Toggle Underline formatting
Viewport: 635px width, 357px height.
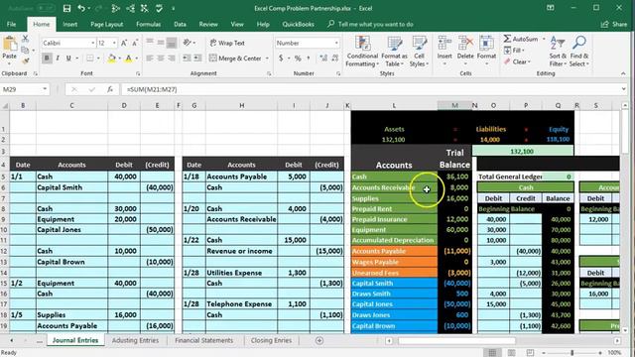coord(68,59)
